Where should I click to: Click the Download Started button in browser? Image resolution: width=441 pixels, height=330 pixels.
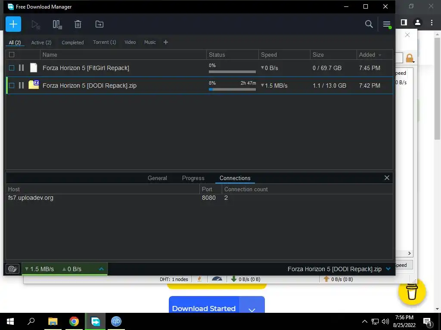[204, 305]
